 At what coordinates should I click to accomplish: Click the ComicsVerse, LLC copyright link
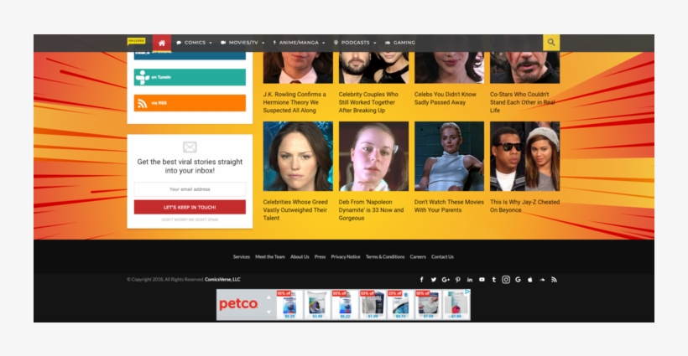pyautogui.click(x=222, y=280)
